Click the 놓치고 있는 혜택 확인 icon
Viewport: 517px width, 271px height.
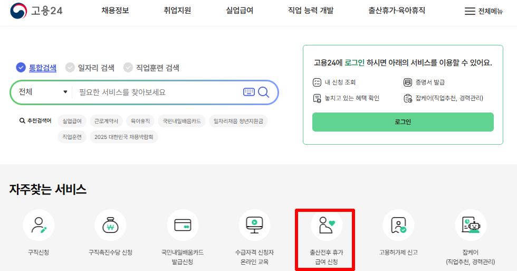(317, 98)
